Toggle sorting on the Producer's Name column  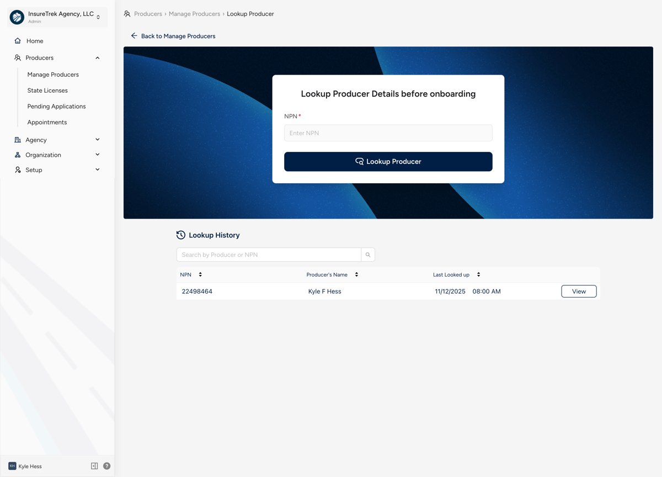pos(356,274)
